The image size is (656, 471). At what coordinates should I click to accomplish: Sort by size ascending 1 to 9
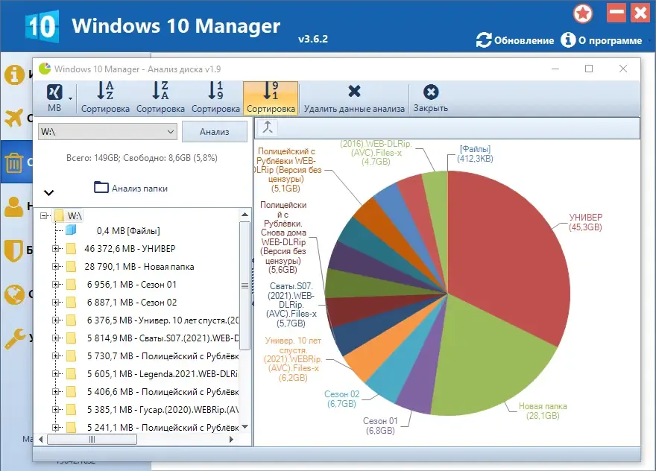coord(215,90)
